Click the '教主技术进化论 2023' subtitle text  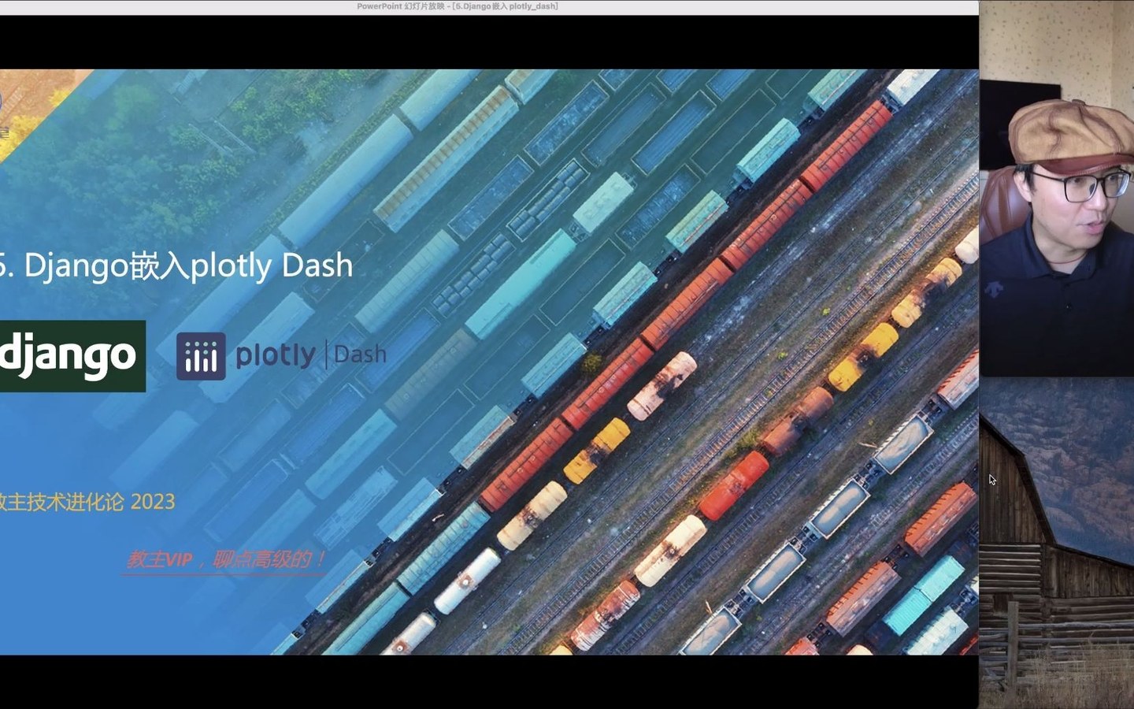(87, 502)
